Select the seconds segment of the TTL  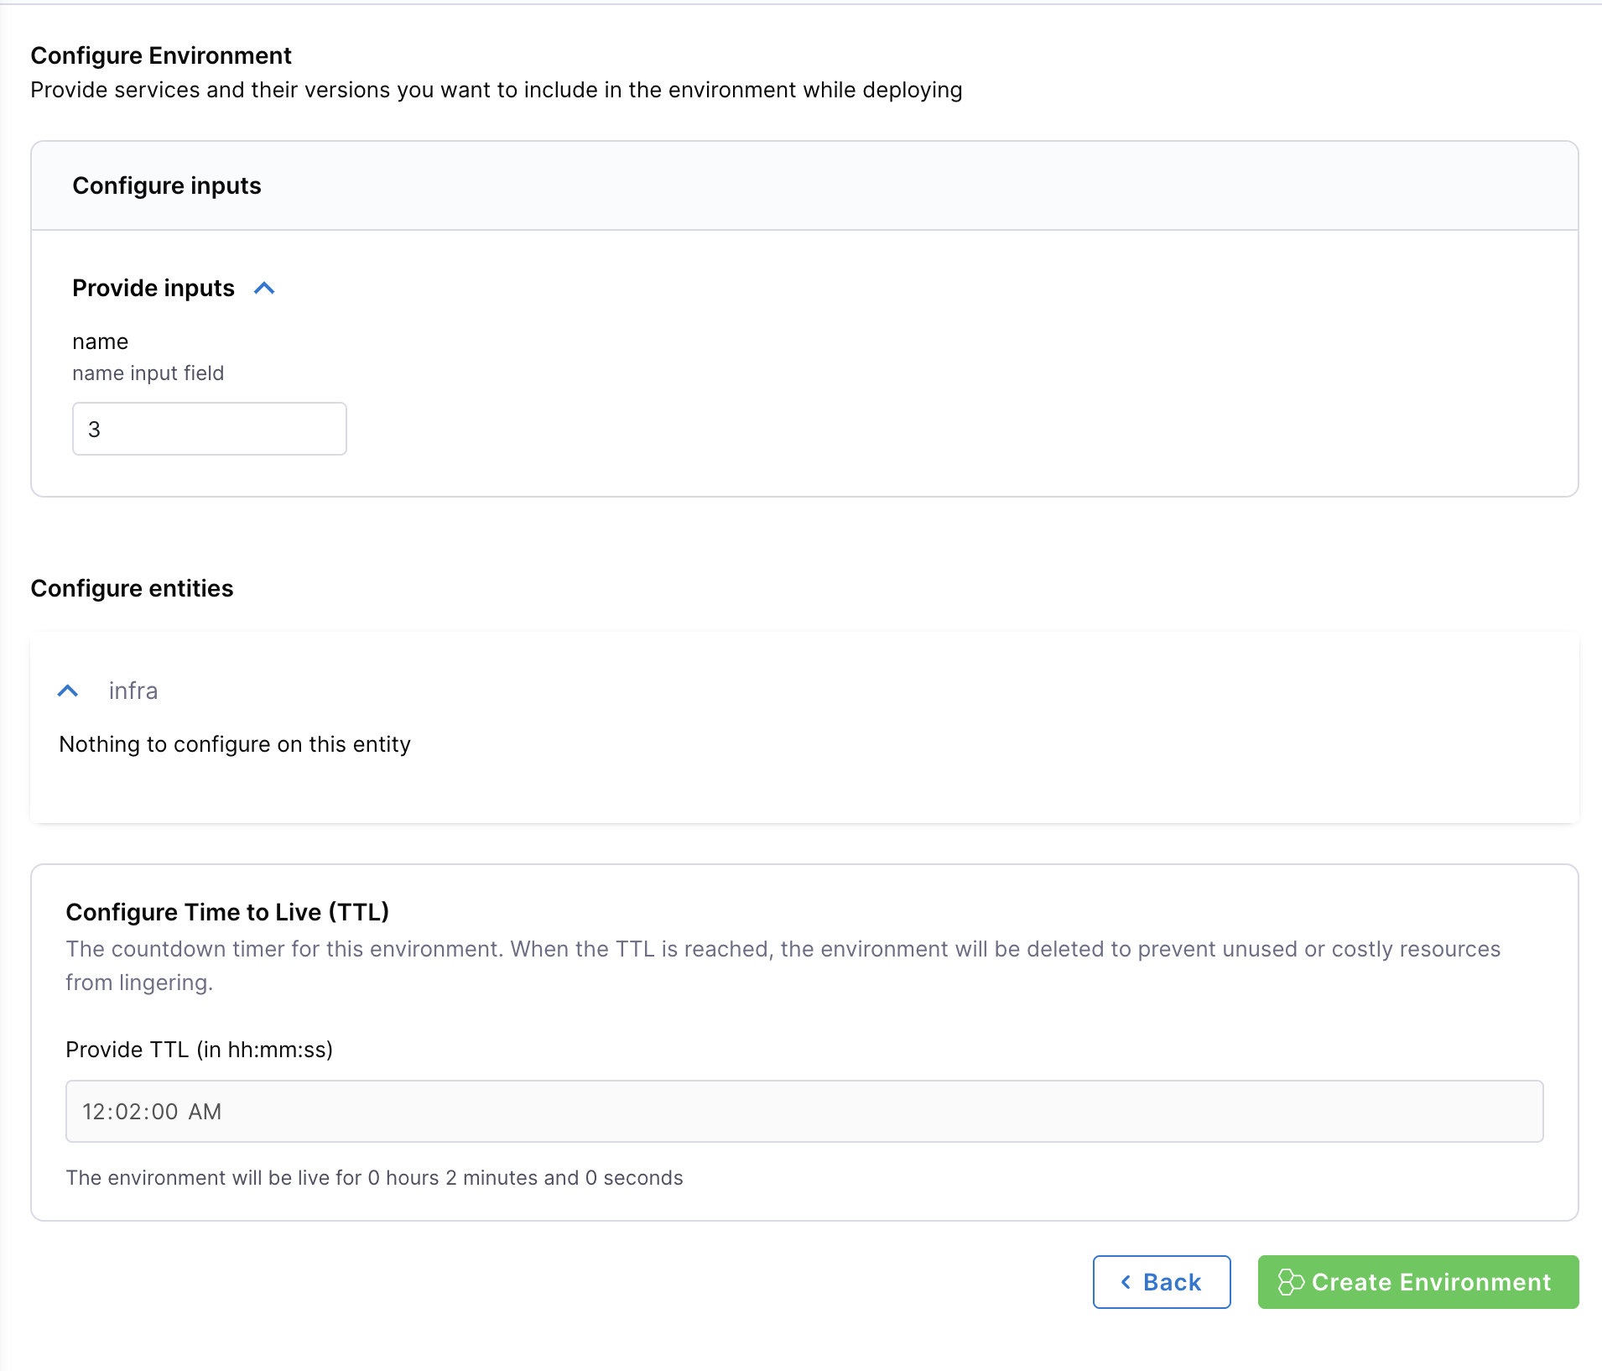pyautogui.click(x=164, y=1112)
